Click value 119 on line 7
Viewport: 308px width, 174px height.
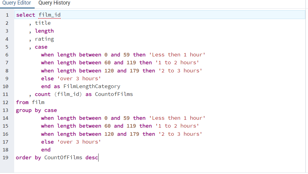pyautogui.click(x=131, y=62)
